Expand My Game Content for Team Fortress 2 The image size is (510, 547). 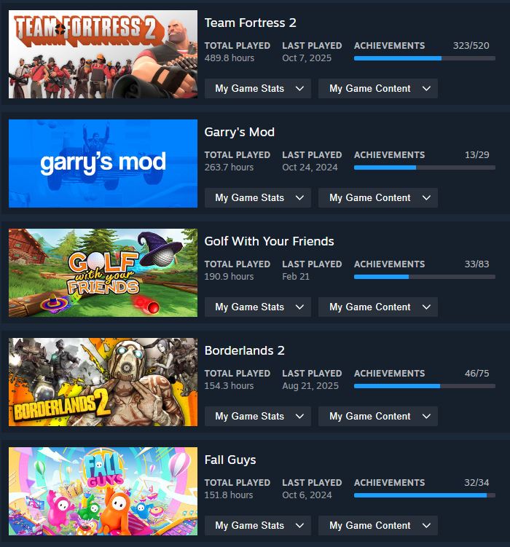pos(378,88)
